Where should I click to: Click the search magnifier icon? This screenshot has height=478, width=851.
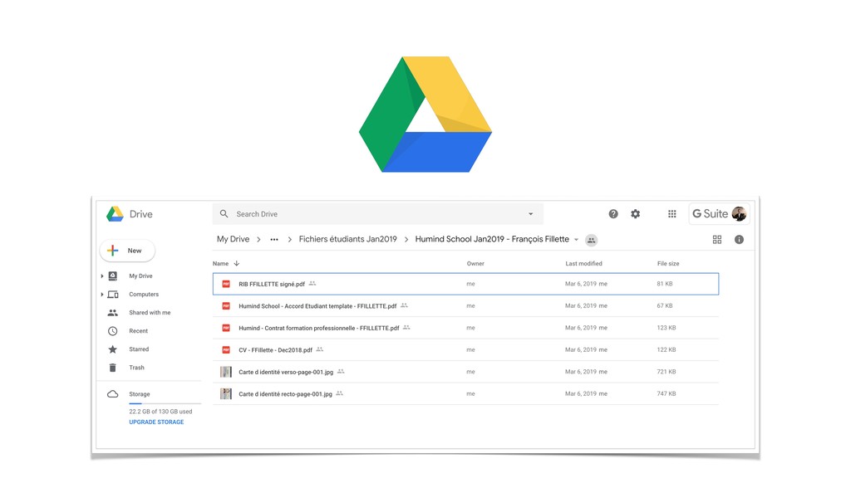pyautogui.click(x=224, y=214)
